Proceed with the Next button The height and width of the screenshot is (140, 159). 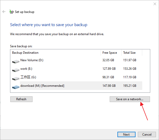(x=126, y=135)
